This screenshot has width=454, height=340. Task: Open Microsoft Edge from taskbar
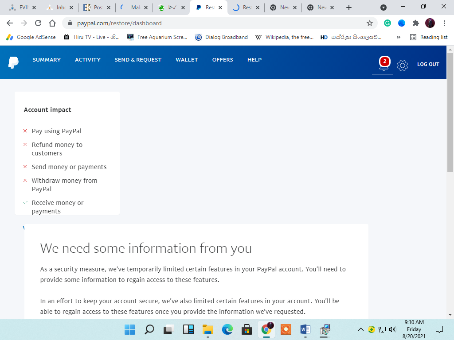tap(227, 329)
